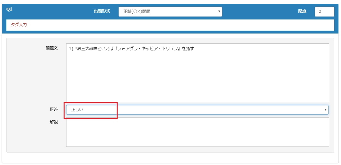This screenshot has width=341, height=165.
Task: Open the 出題形式 question type dropdown
Action: [170, 11]
